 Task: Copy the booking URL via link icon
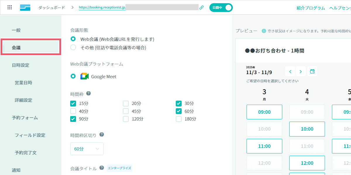point(201,7)
